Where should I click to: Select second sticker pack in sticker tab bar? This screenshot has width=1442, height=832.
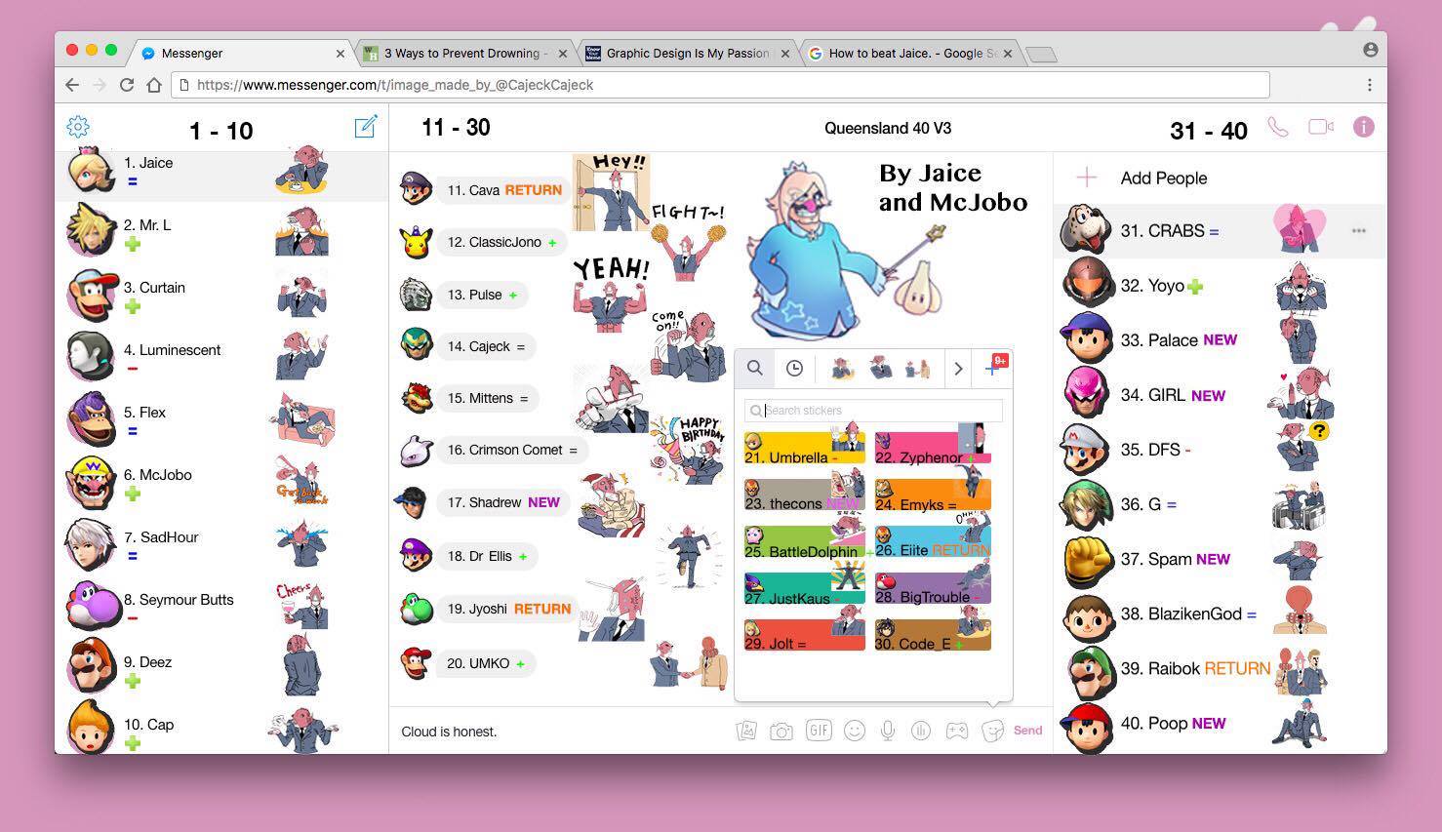tap(881, 368)
